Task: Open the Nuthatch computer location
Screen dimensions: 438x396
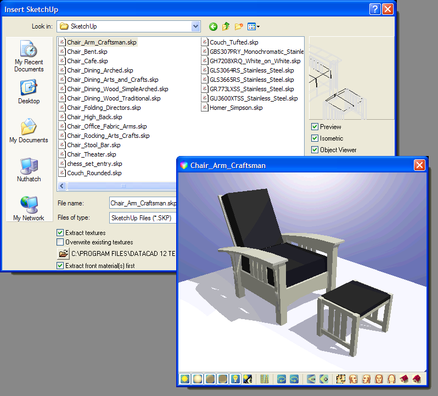Action: coord(29,170)
